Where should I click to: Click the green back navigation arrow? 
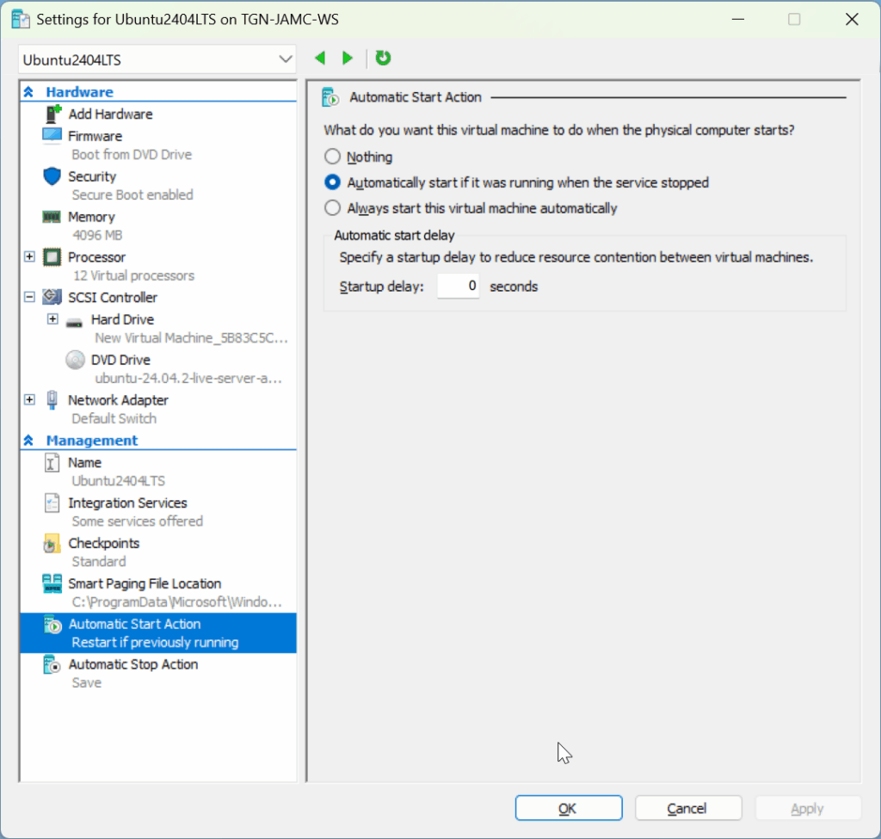pyautogui.click(x=320, y=58)
